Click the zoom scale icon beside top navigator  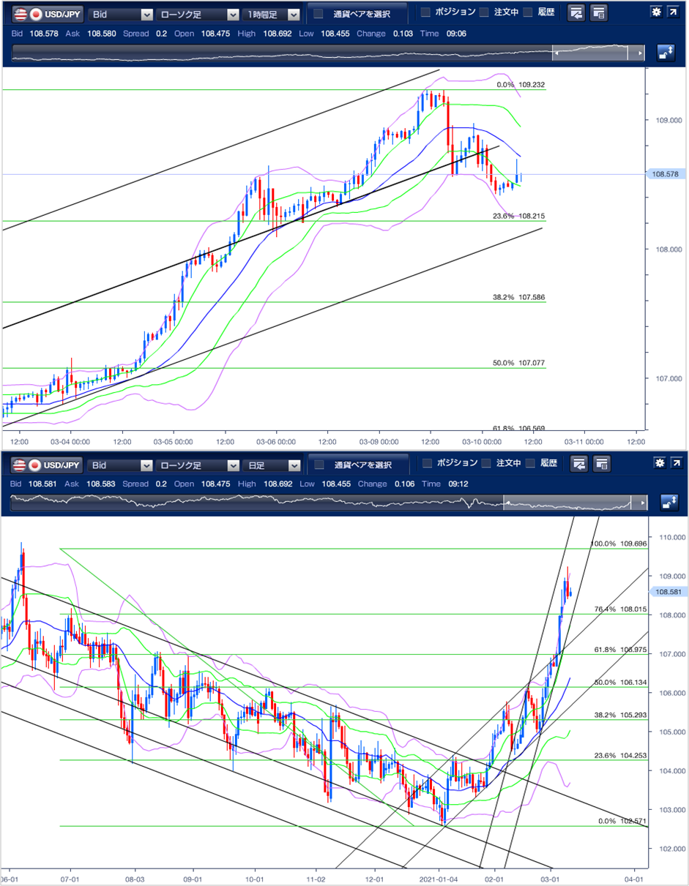(x=666, y=53)
